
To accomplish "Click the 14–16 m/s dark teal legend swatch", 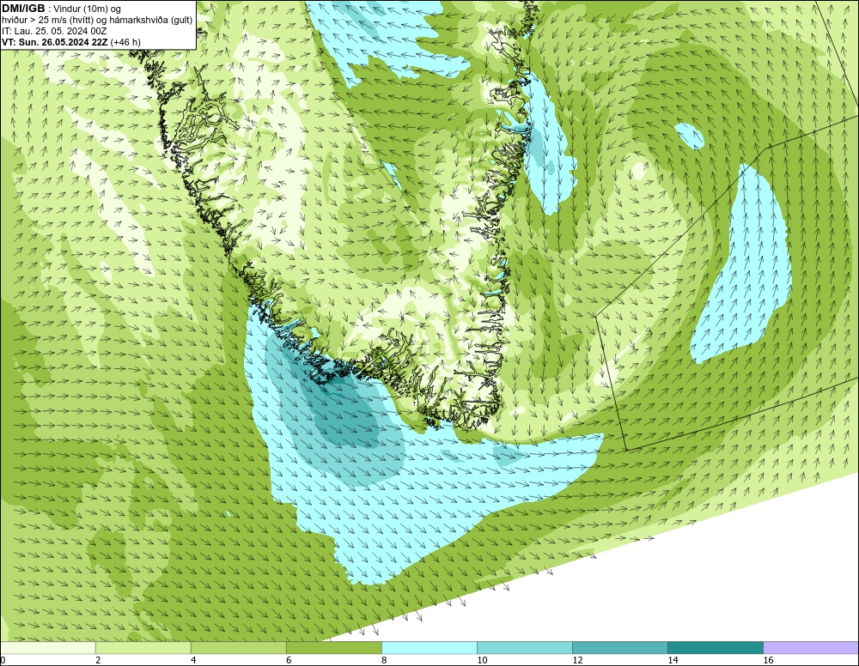I will [x=716, y=648].
